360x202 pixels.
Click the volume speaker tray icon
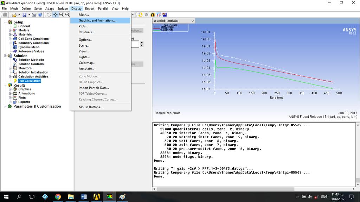coord(310,197)
